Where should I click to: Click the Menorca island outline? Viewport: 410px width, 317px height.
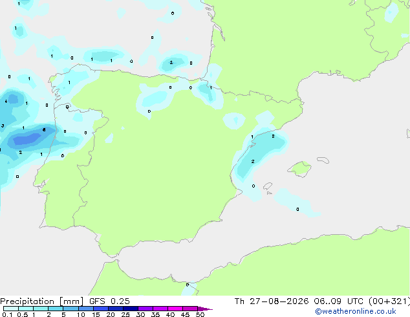click(323, 160)
